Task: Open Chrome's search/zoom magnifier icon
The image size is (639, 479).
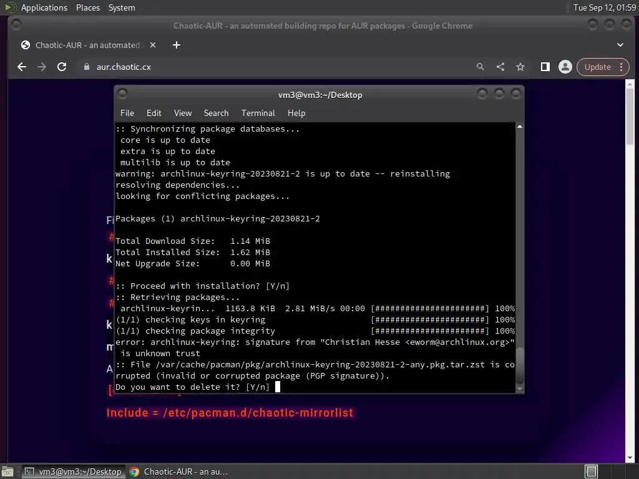Action: pyautogui.click(x=480, y=67)
